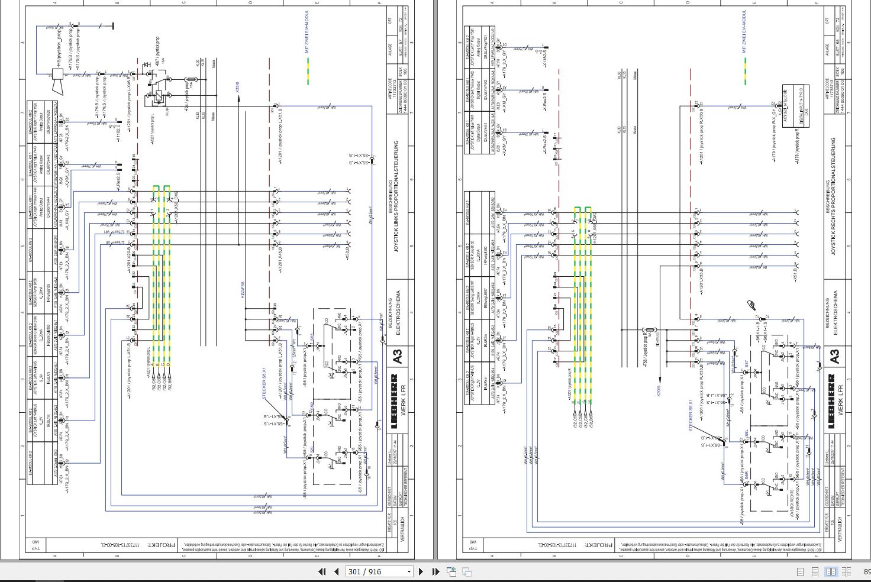The image size is (871, 582).
Task: Click the right page LIEBHERR logo
Action: tap(831, 401)
